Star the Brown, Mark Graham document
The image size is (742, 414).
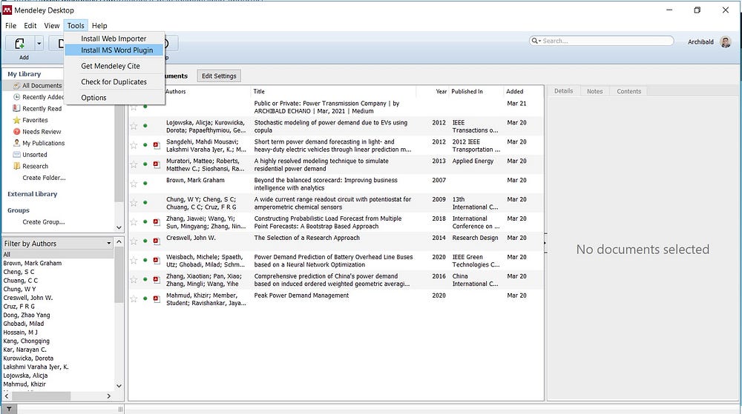134,183
